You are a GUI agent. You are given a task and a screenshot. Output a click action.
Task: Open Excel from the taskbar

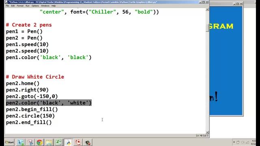coord(58,142)
